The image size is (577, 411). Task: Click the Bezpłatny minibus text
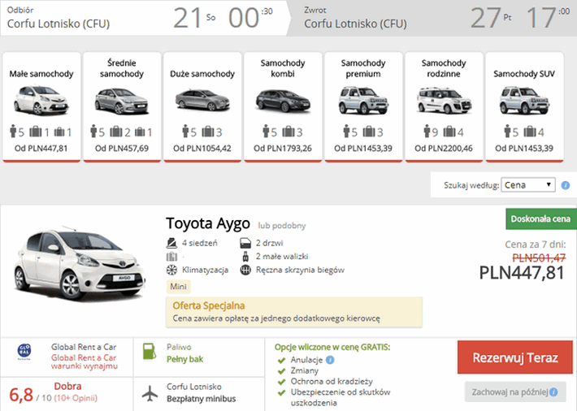(x=202, y=399)
